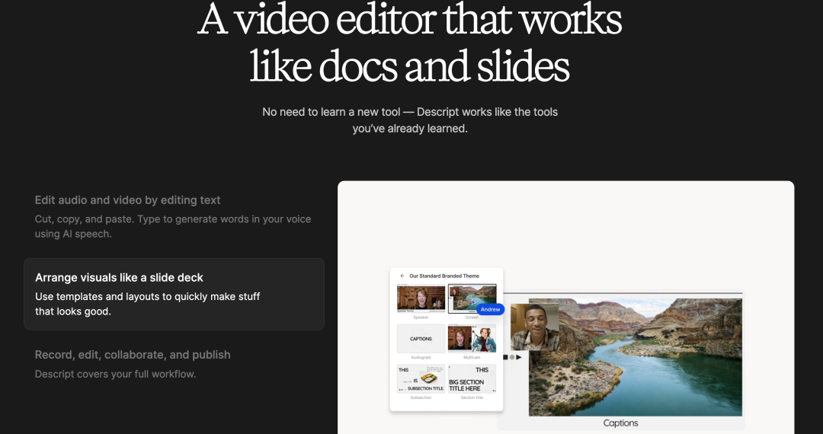
Task: Choose the Audiogram layout thumbnail
Action: coord(421,339)
